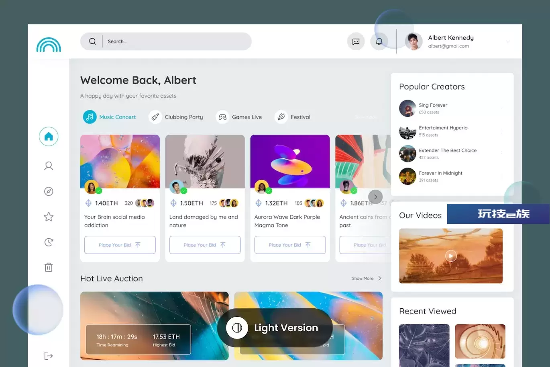
Task: Click into the Search field
Action: coord(166,41)
